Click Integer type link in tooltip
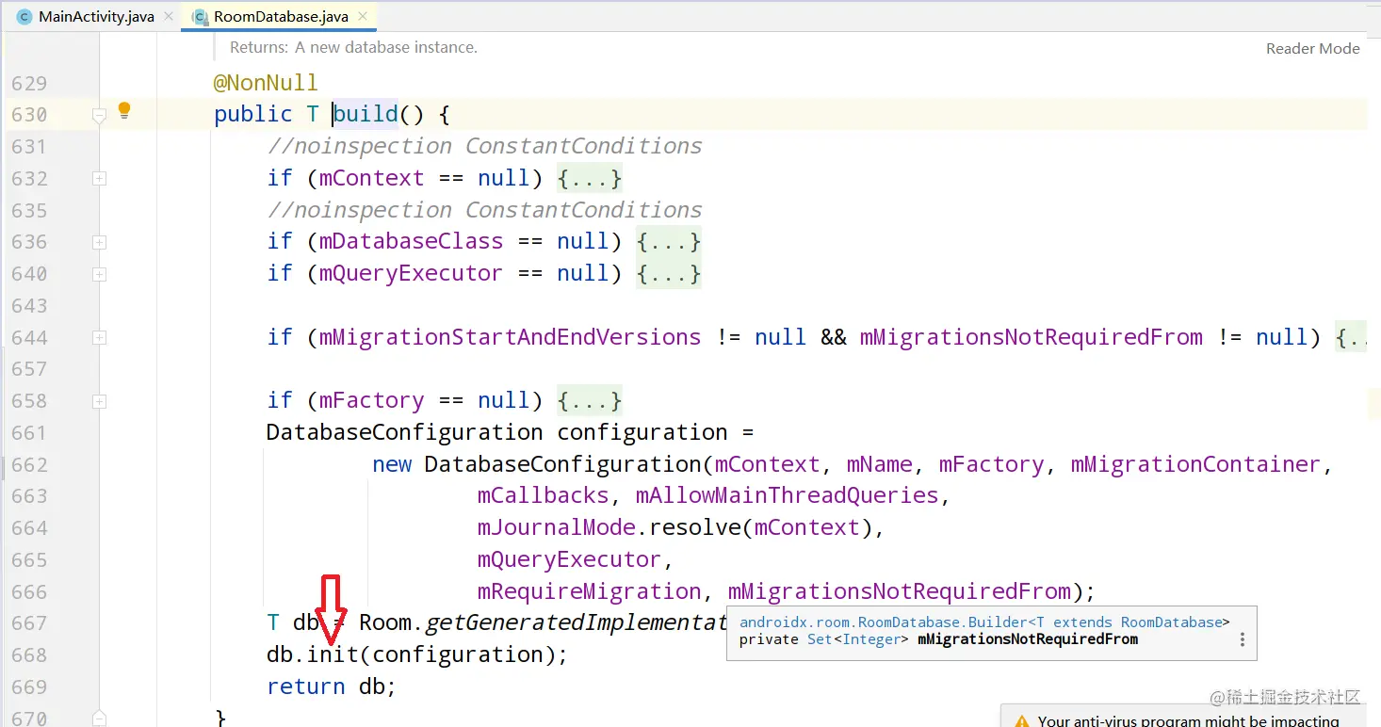This screenshot has width=1381, height=727. tap(871, 639)
